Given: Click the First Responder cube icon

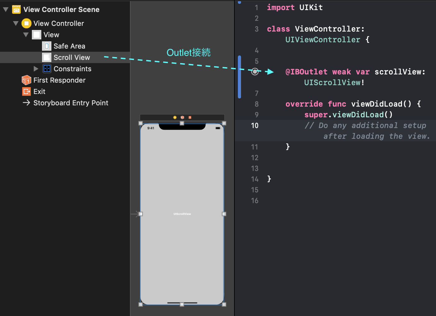Looking at the screenshot, I should coord(27,80).
